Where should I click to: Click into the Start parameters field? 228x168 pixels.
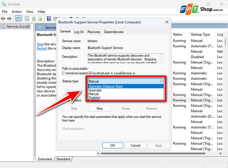coord(128,129)
